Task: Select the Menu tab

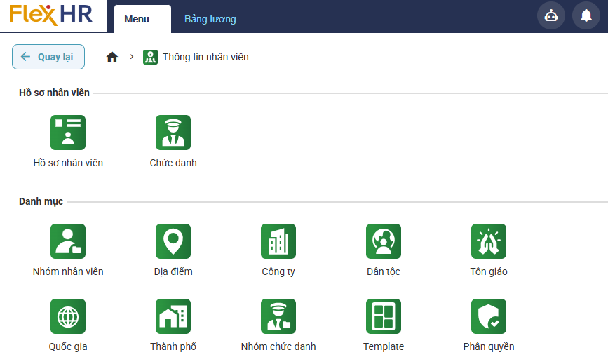Action: coord(142,19)
